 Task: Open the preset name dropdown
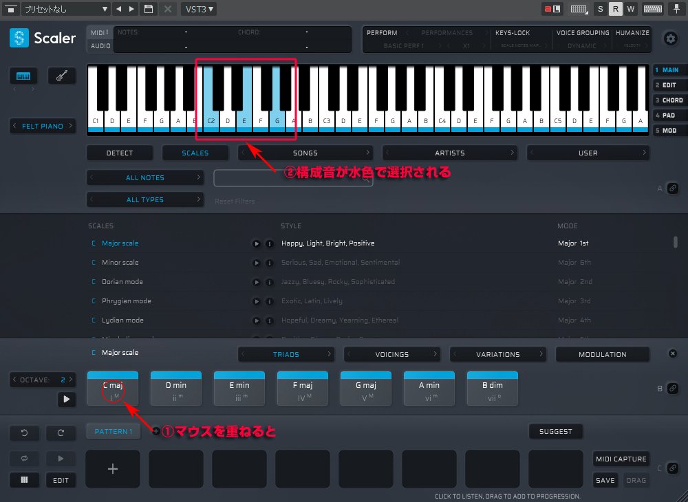pos(66,9)
